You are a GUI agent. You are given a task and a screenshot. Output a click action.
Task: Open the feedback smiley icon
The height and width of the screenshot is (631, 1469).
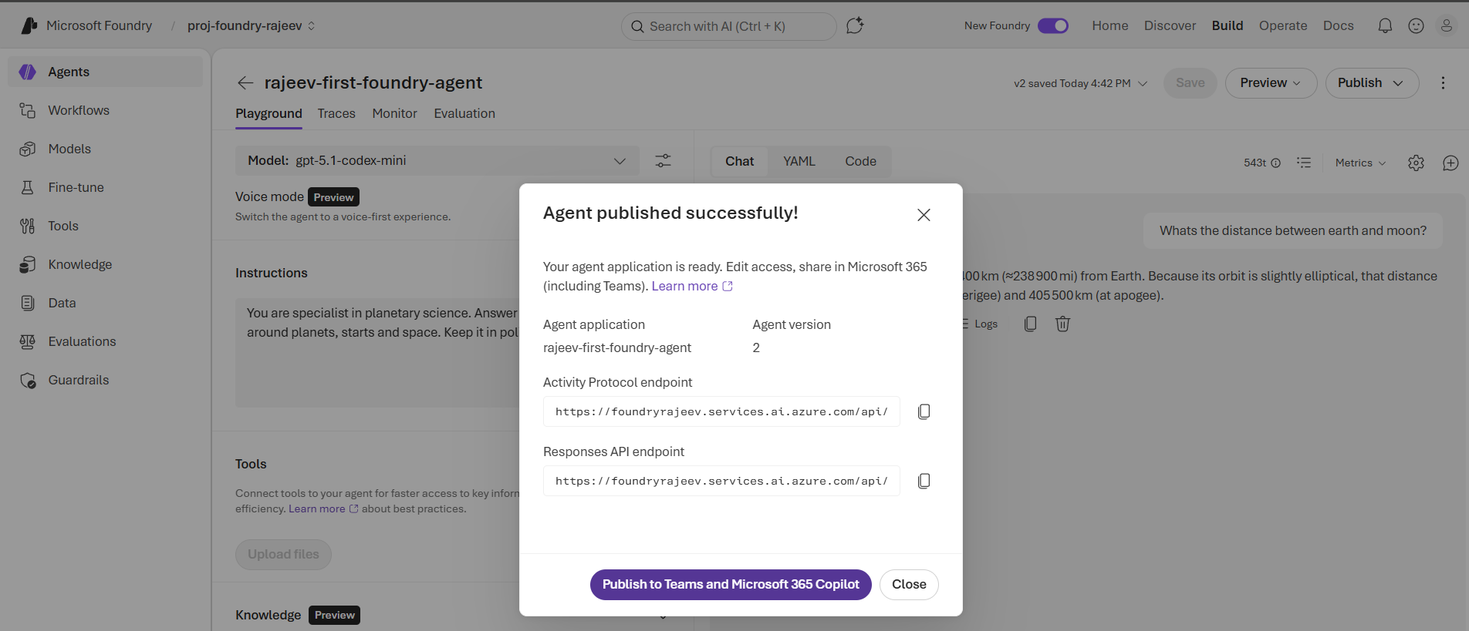(1416, 25)
